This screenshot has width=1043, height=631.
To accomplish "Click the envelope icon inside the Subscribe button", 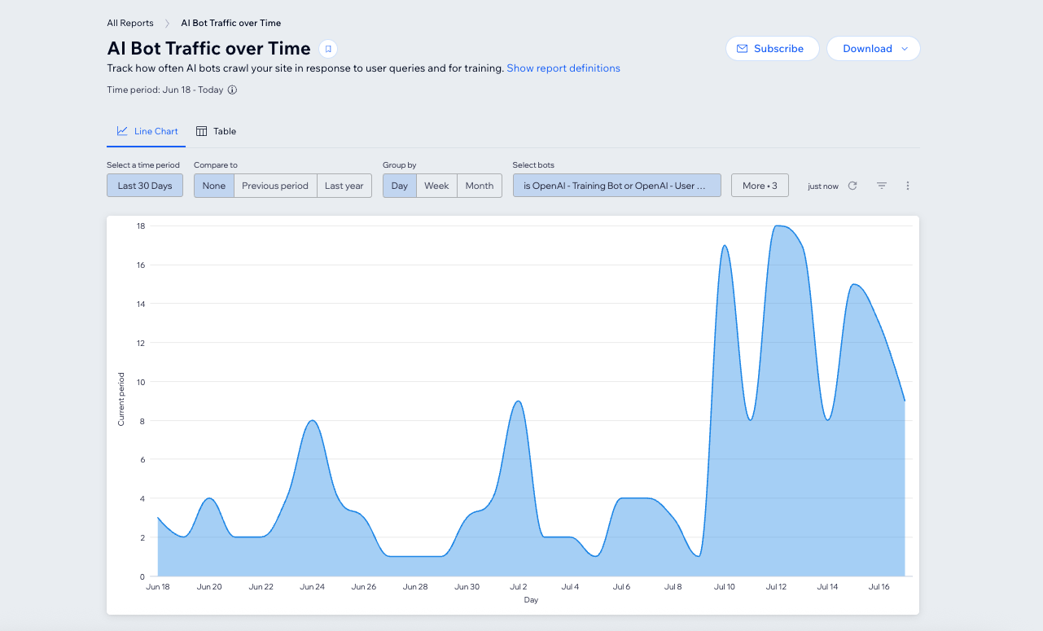I will 742,49.
